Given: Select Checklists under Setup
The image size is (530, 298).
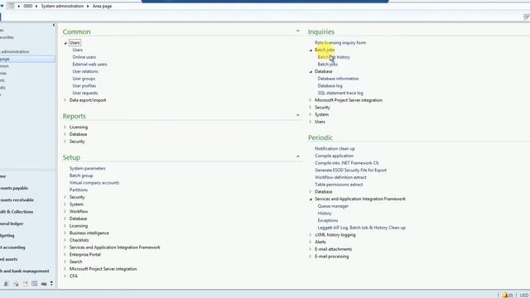Looking at the screenshot, I should click(79, 240).
